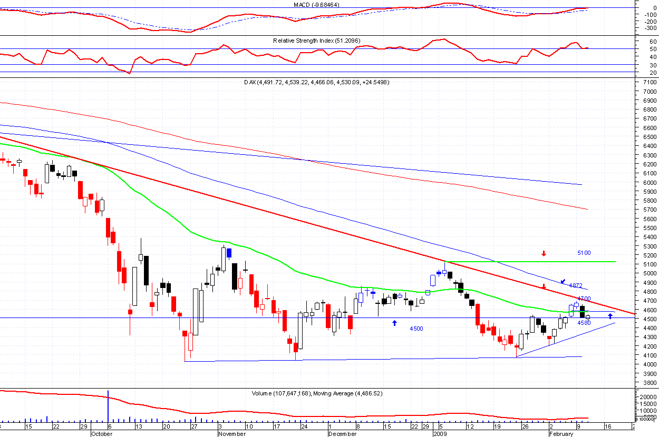Select 6000 on the price axis
This screenshot has width=659, height=437.
650,182
